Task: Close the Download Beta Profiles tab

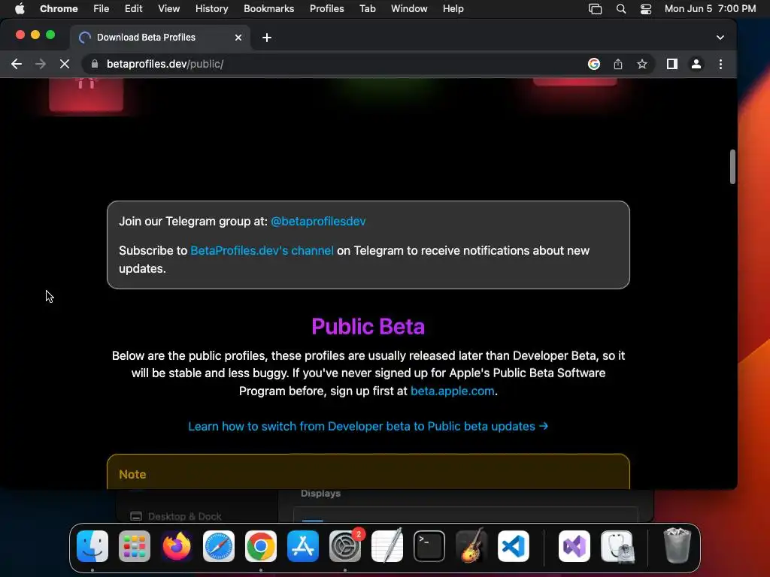Action: (238, 38)
